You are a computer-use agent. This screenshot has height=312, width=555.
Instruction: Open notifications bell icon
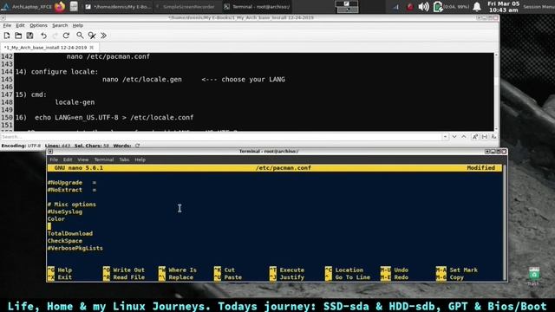click(477, 7)
